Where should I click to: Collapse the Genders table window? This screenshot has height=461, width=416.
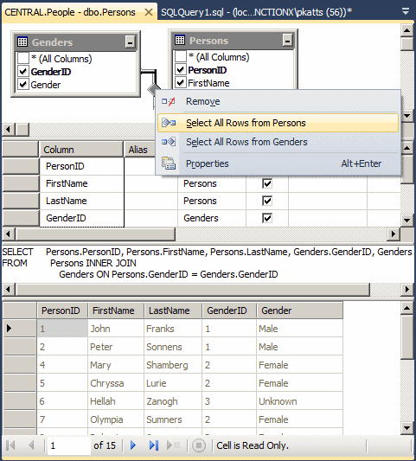(130, 42)
